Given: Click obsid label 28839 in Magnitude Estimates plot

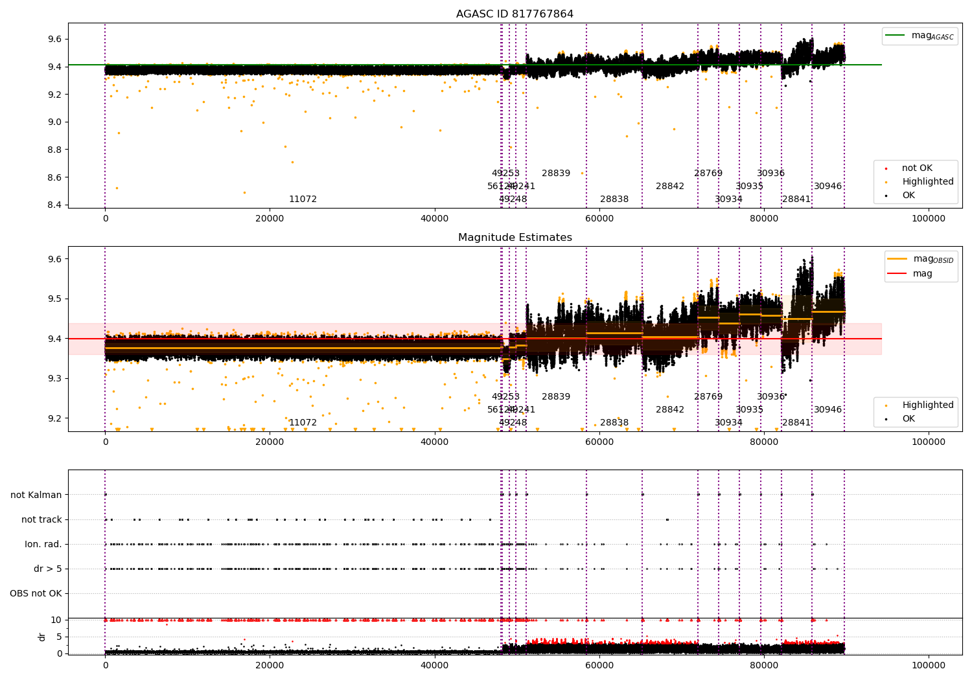Looking at the screenshot, I should (556, 397).
